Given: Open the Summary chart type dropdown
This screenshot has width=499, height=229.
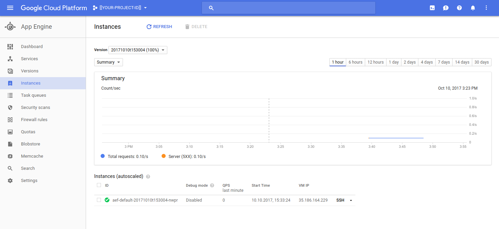Looking at the screenshot, I should (108, 62).
